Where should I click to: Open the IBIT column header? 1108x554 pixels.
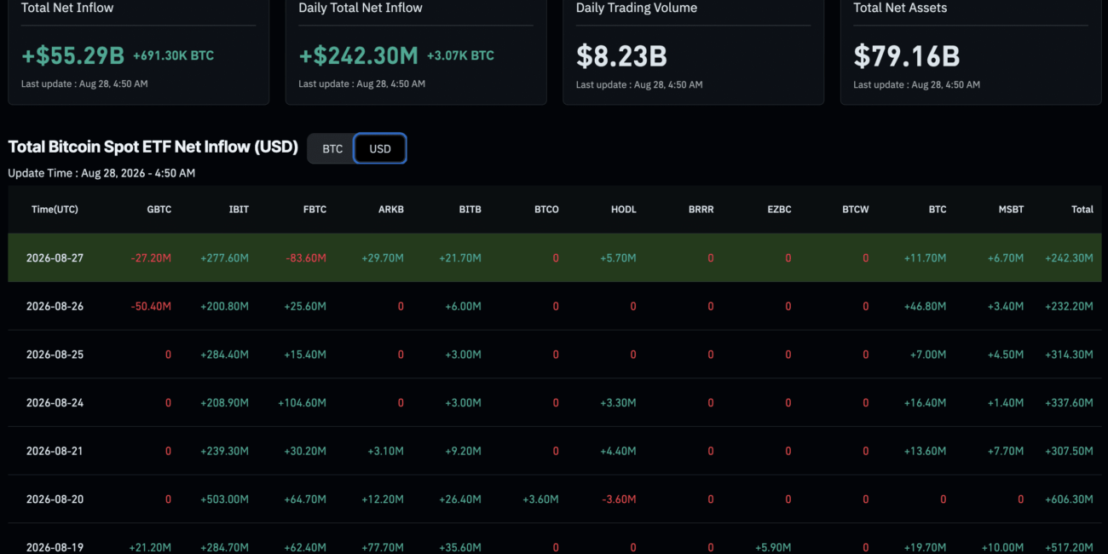(239, 210)
